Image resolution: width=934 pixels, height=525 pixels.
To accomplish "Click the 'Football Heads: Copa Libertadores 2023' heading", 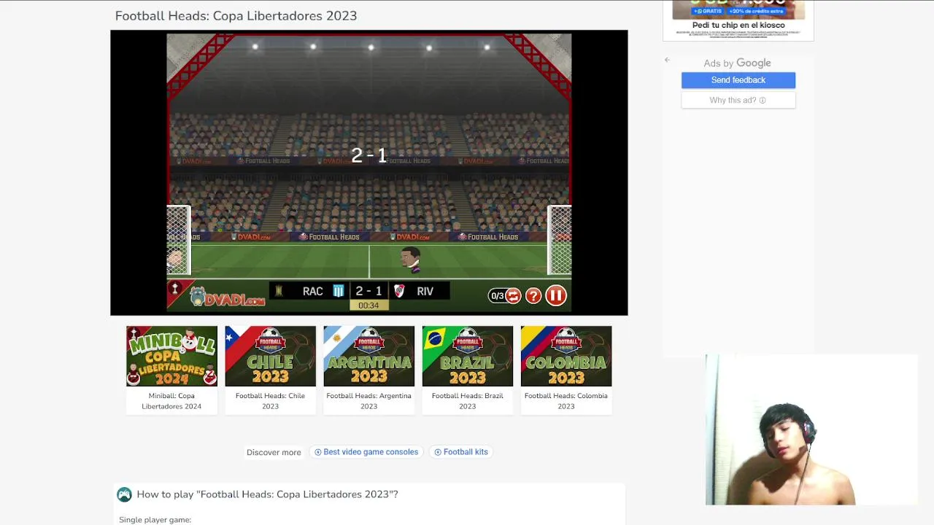I will pyautogui.click(x=236, y=15).
